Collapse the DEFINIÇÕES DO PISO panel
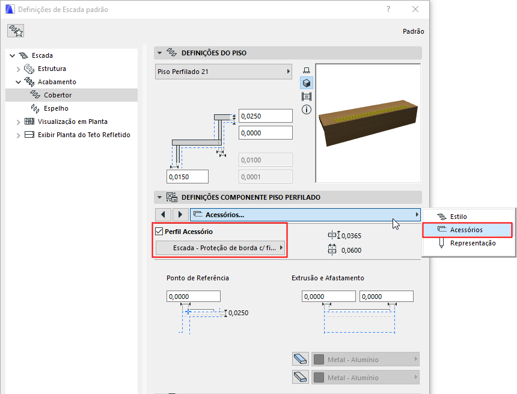The height and width of the screenshot is (394, 517). pyautogui.click(x=159, y=53)
